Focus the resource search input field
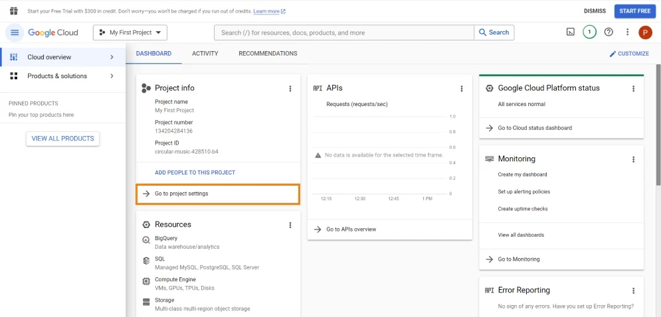Image resolution: width=661 pixels, height=317 pixels. [344, 32]
